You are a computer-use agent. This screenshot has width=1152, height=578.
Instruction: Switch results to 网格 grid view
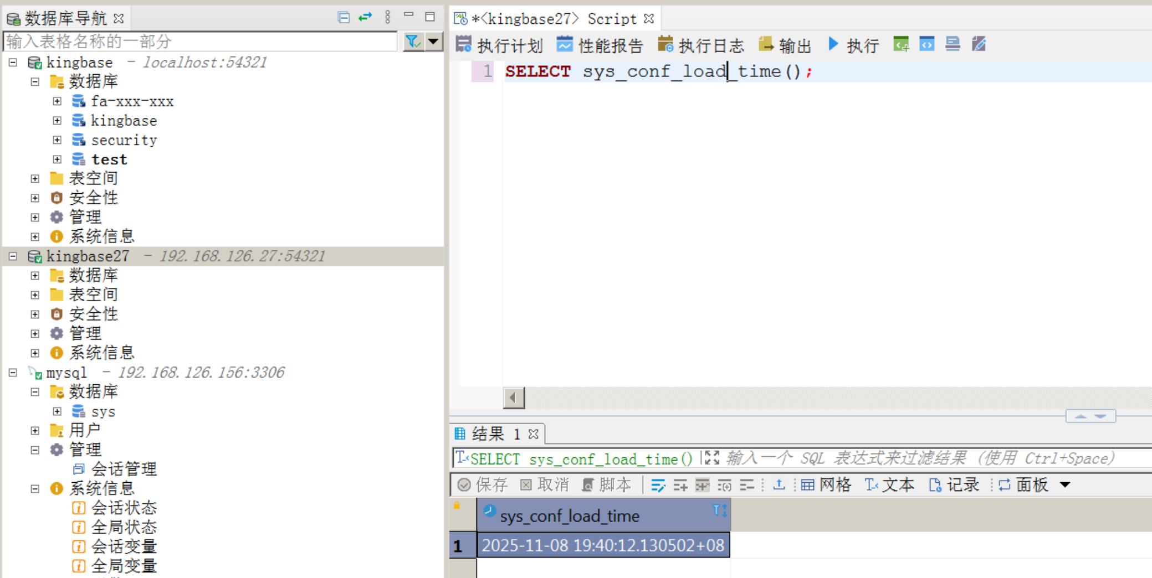(x=826, y=485)
